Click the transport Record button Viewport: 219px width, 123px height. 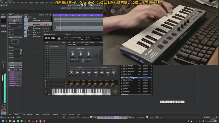tap(125, 117)
